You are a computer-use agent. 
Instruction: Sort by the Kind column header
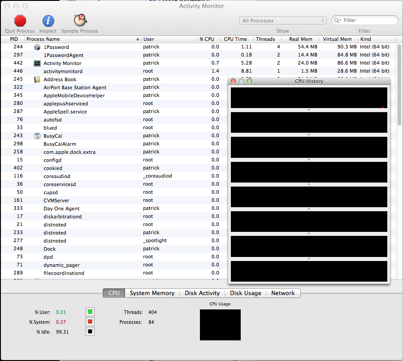[x=377, y=39]
